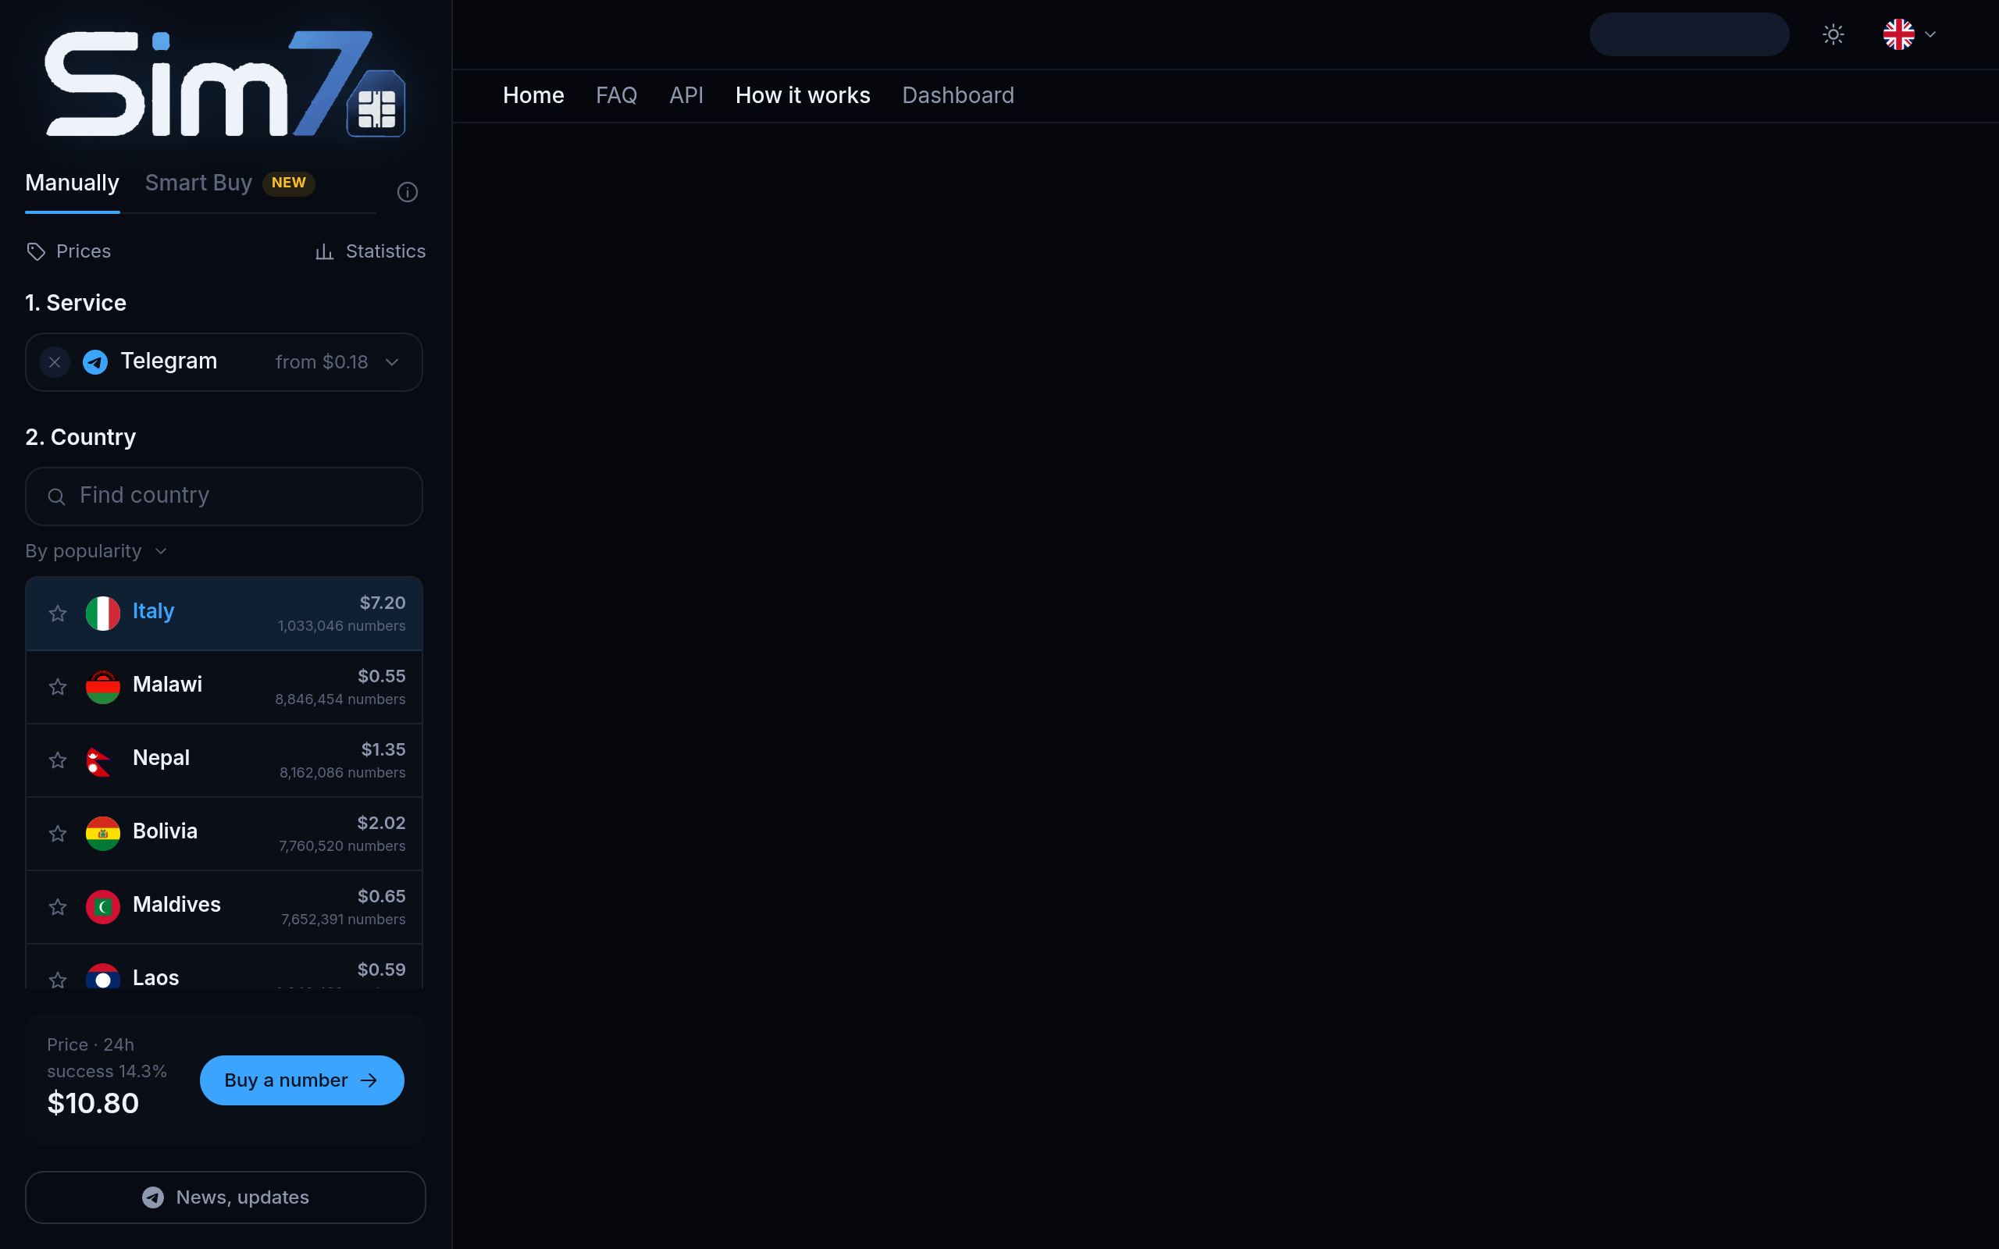Open the Home menu item
The width and height of the screenshot is (1999, 1249).
(533, 96)
